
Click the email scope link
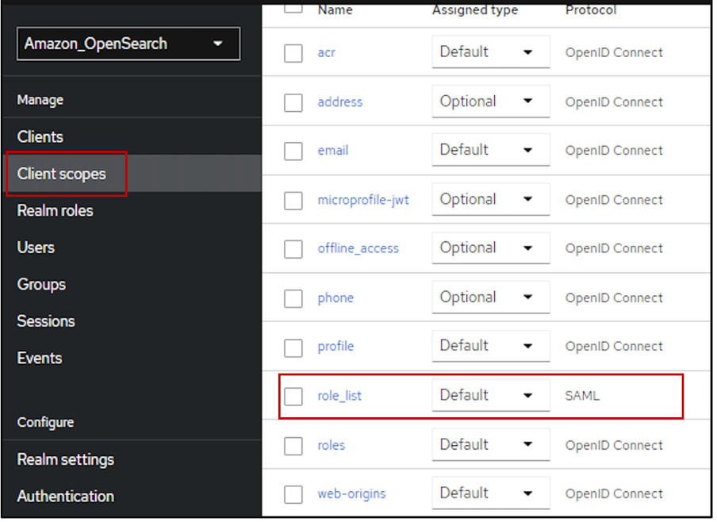point(333,150)
